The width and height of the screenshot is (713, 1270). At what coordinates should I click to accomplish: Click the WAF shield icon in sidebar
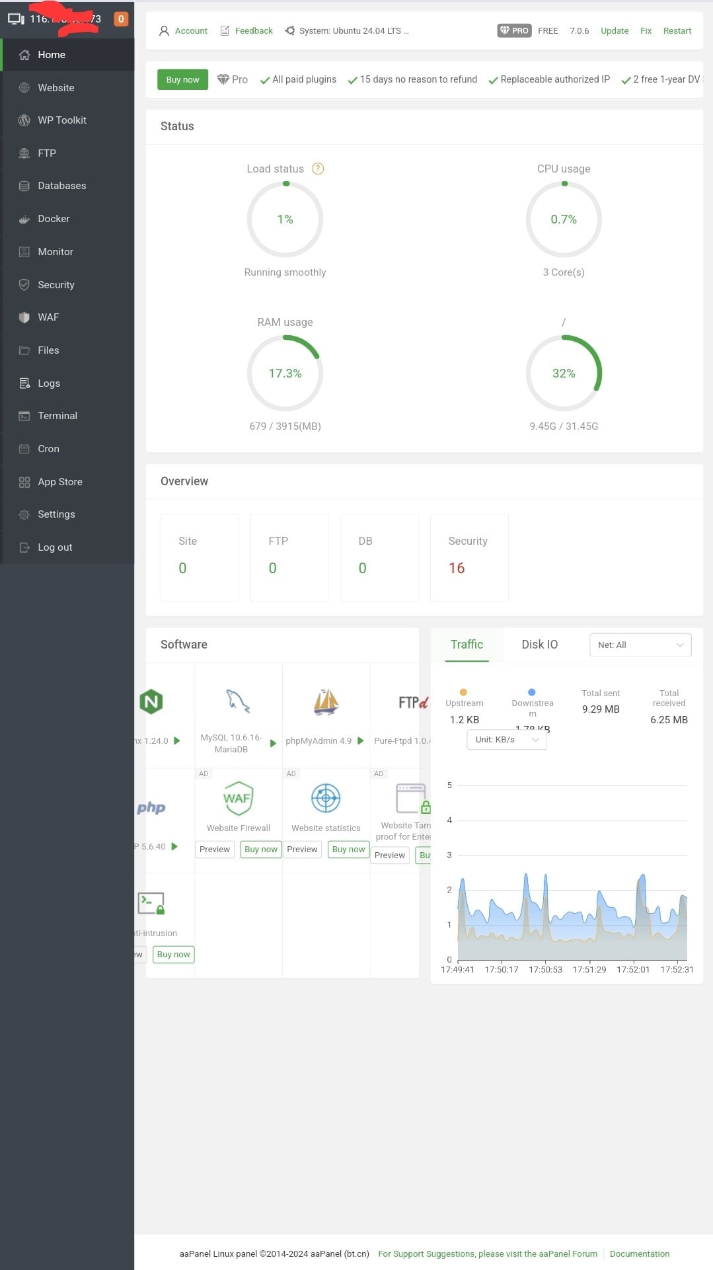[x=24, y=317]
